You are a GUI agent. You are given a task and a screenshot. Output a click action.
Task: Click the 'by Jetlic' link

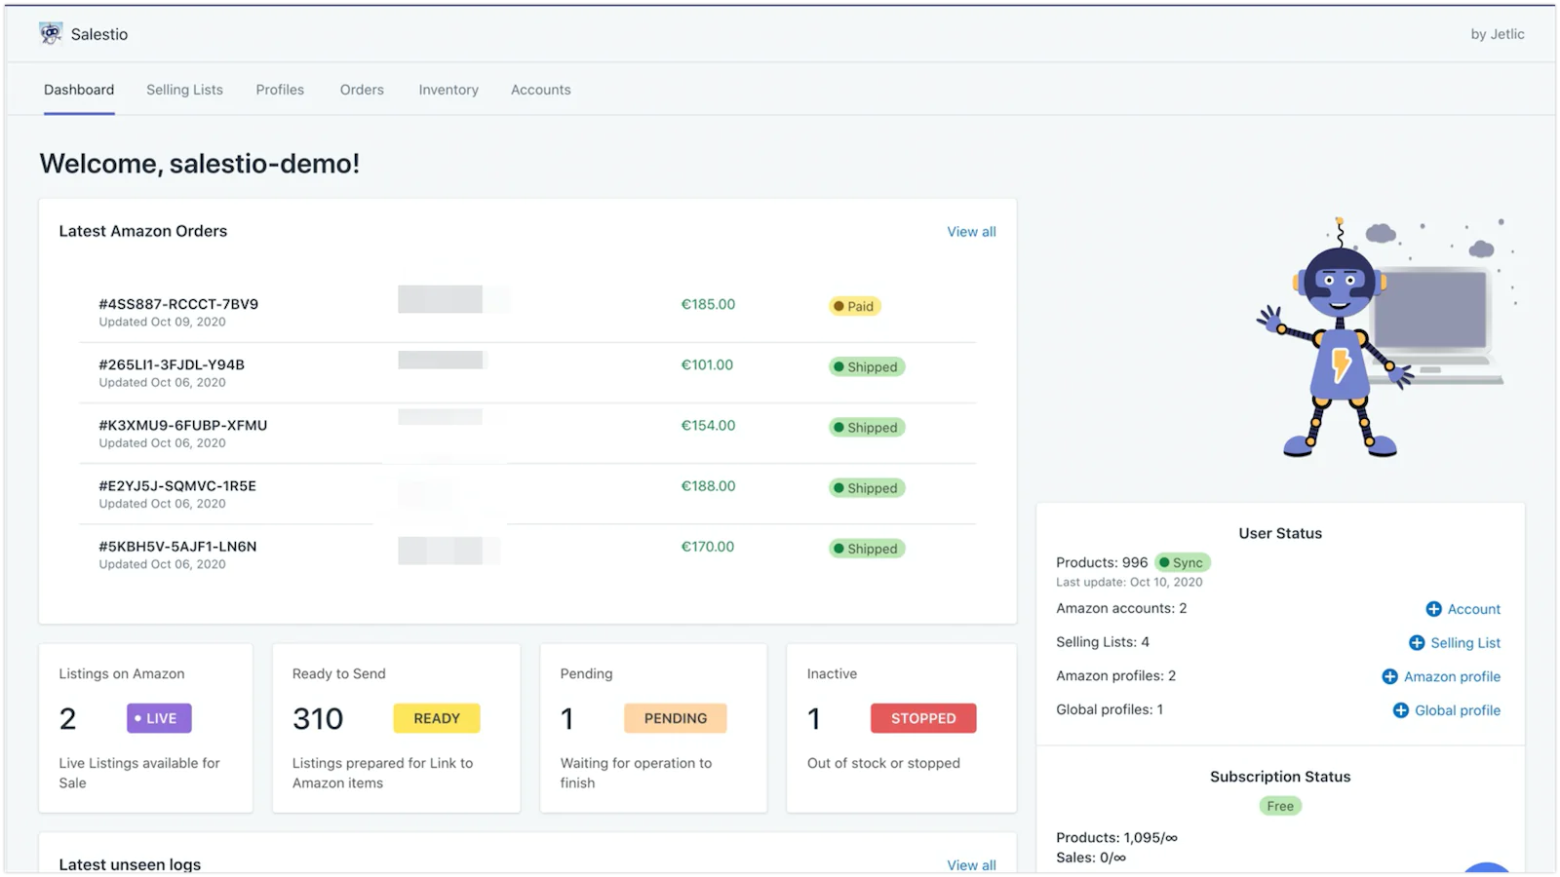tap(1497, 33)
